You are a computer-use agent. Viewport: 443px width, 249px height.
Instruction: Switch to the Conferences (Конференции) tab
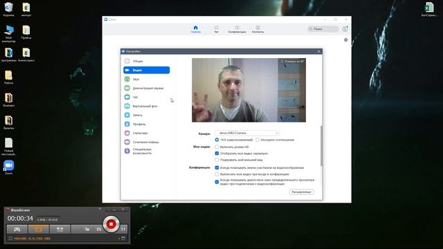pyautogui.click(x=237, y=29)
